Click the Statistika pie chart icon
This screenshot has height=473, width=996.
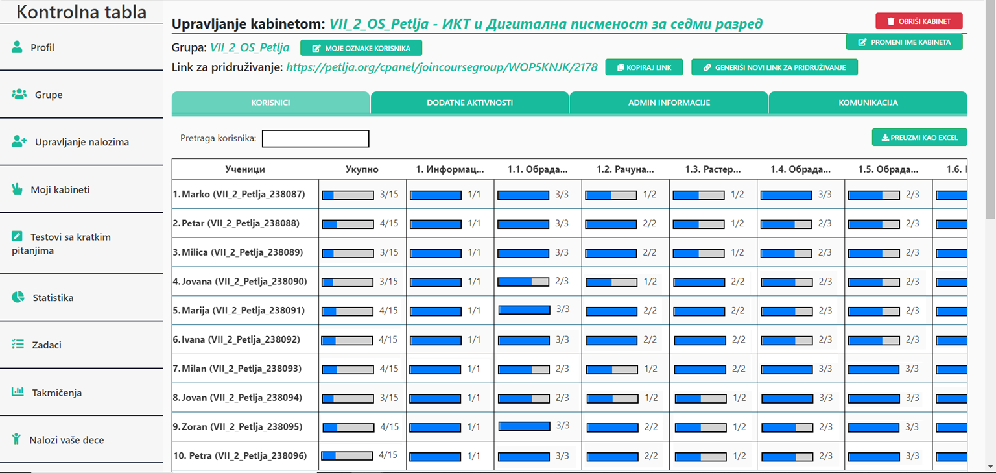click(18, 297)
